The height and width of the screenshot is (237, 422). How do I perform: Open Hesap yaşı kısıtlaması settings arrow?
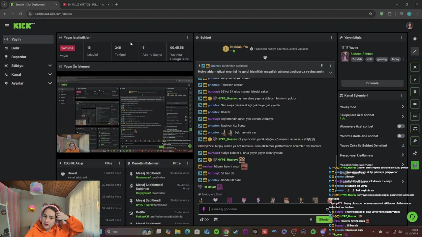tap(403, 155)
